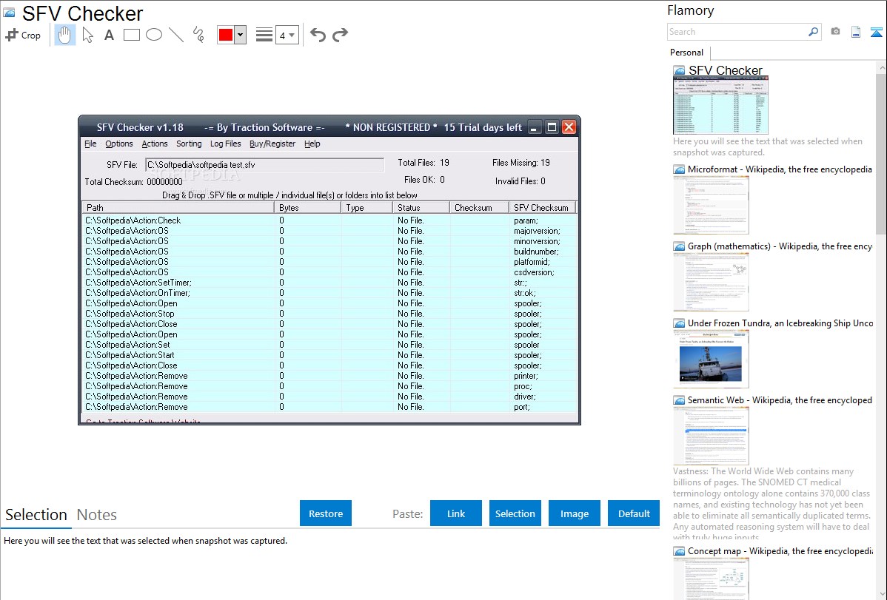Sort by the SFV Checksum column header

click(x=542, y=208)
